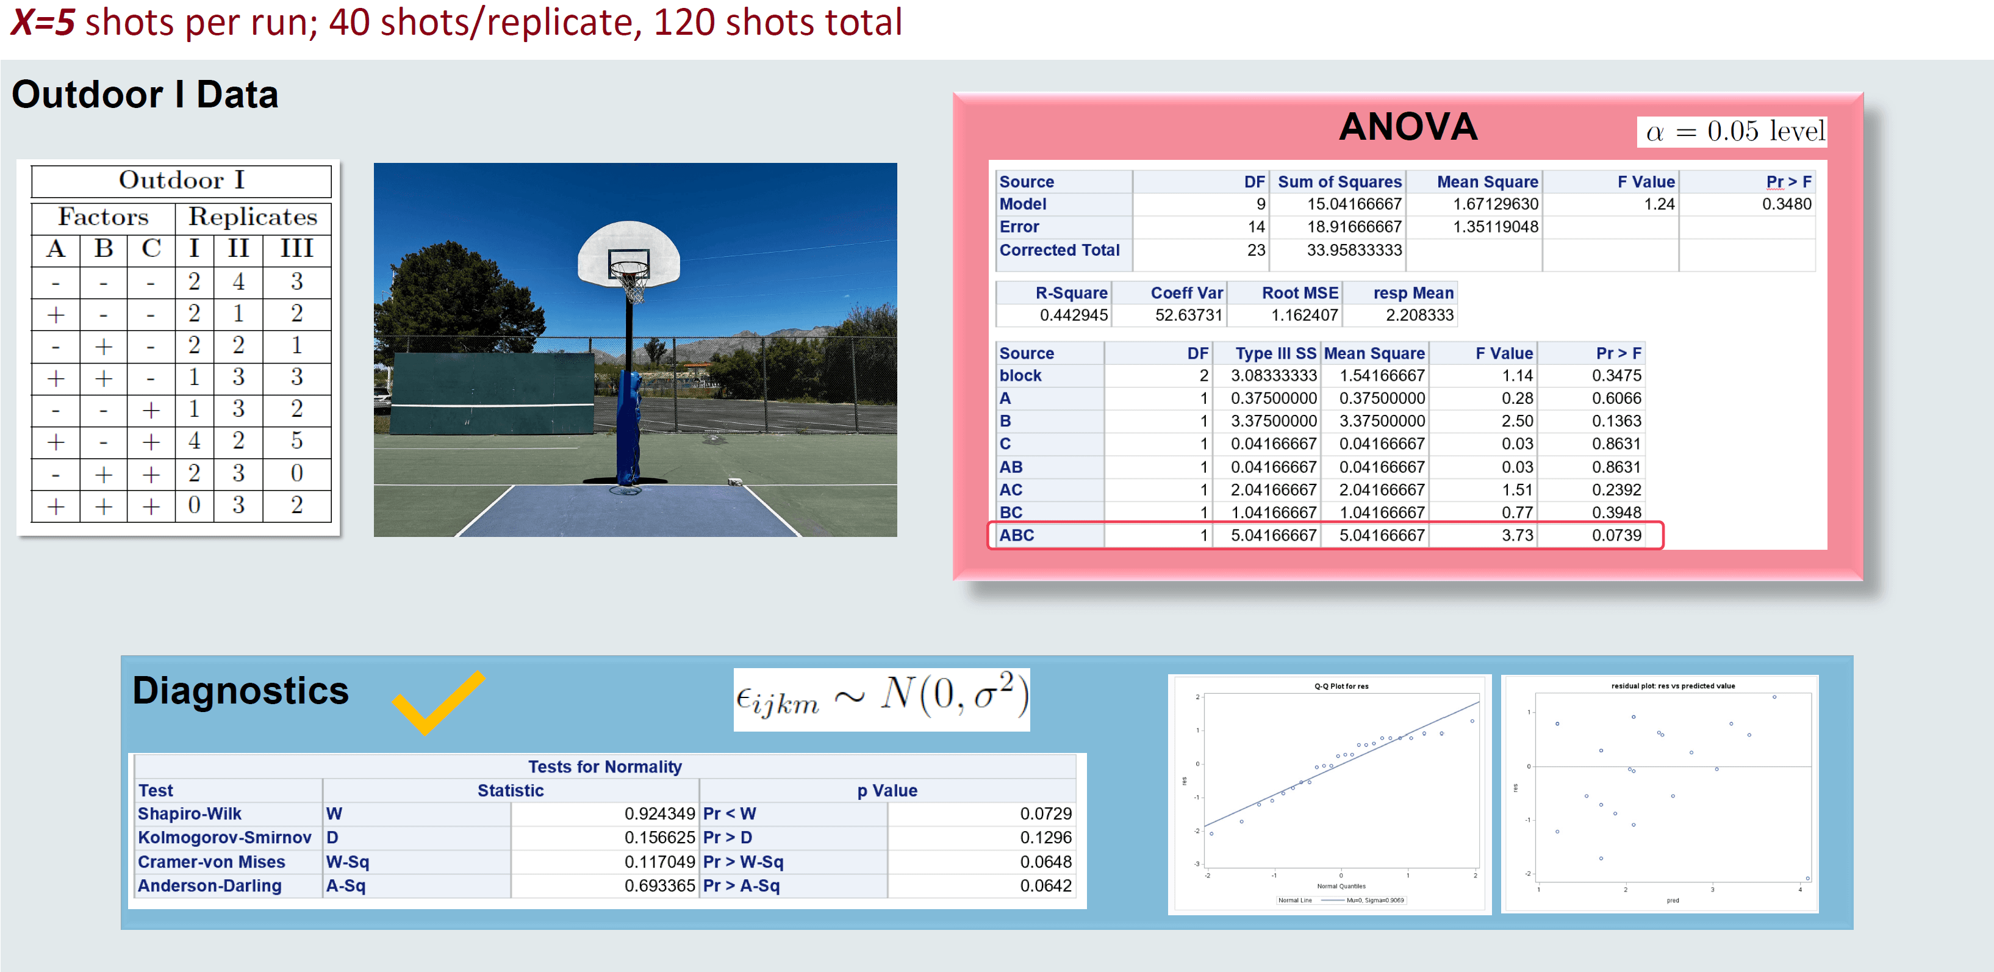Click the Corrected Total 33.95833333 value
The image size is (1994, 972).
(1354, 250)
